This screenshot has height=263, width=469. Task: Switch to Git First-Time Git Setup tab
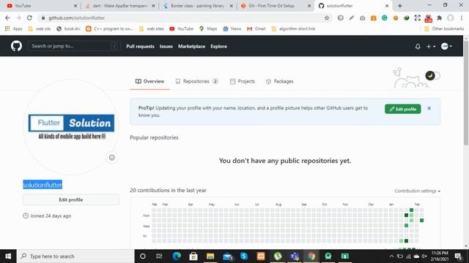point(276,6)
